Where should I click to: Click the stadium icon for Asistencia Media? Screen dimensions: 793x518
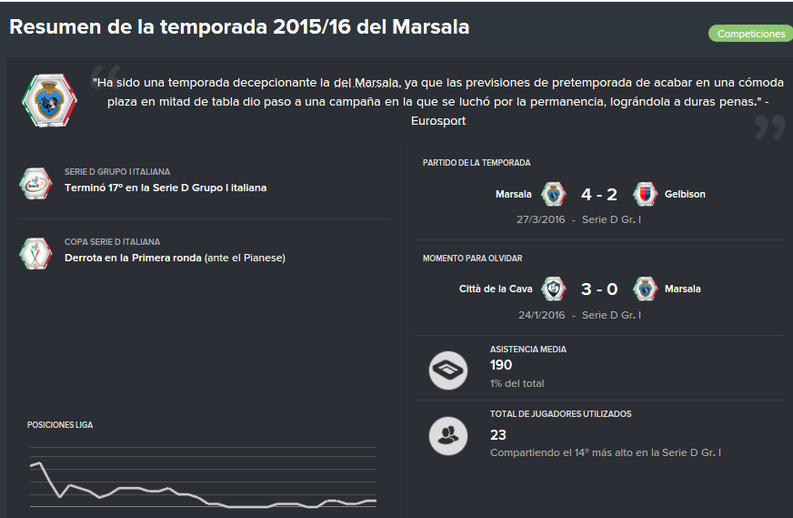[448, 371]
